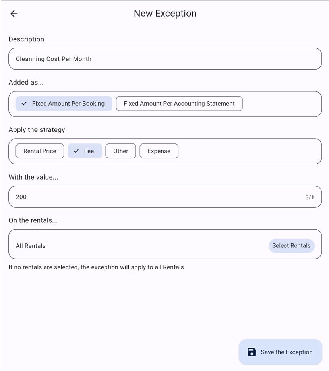The height and width of the screenshot is (371, 329).
Task: Open the Select Rentals picker
Action: 291,246
